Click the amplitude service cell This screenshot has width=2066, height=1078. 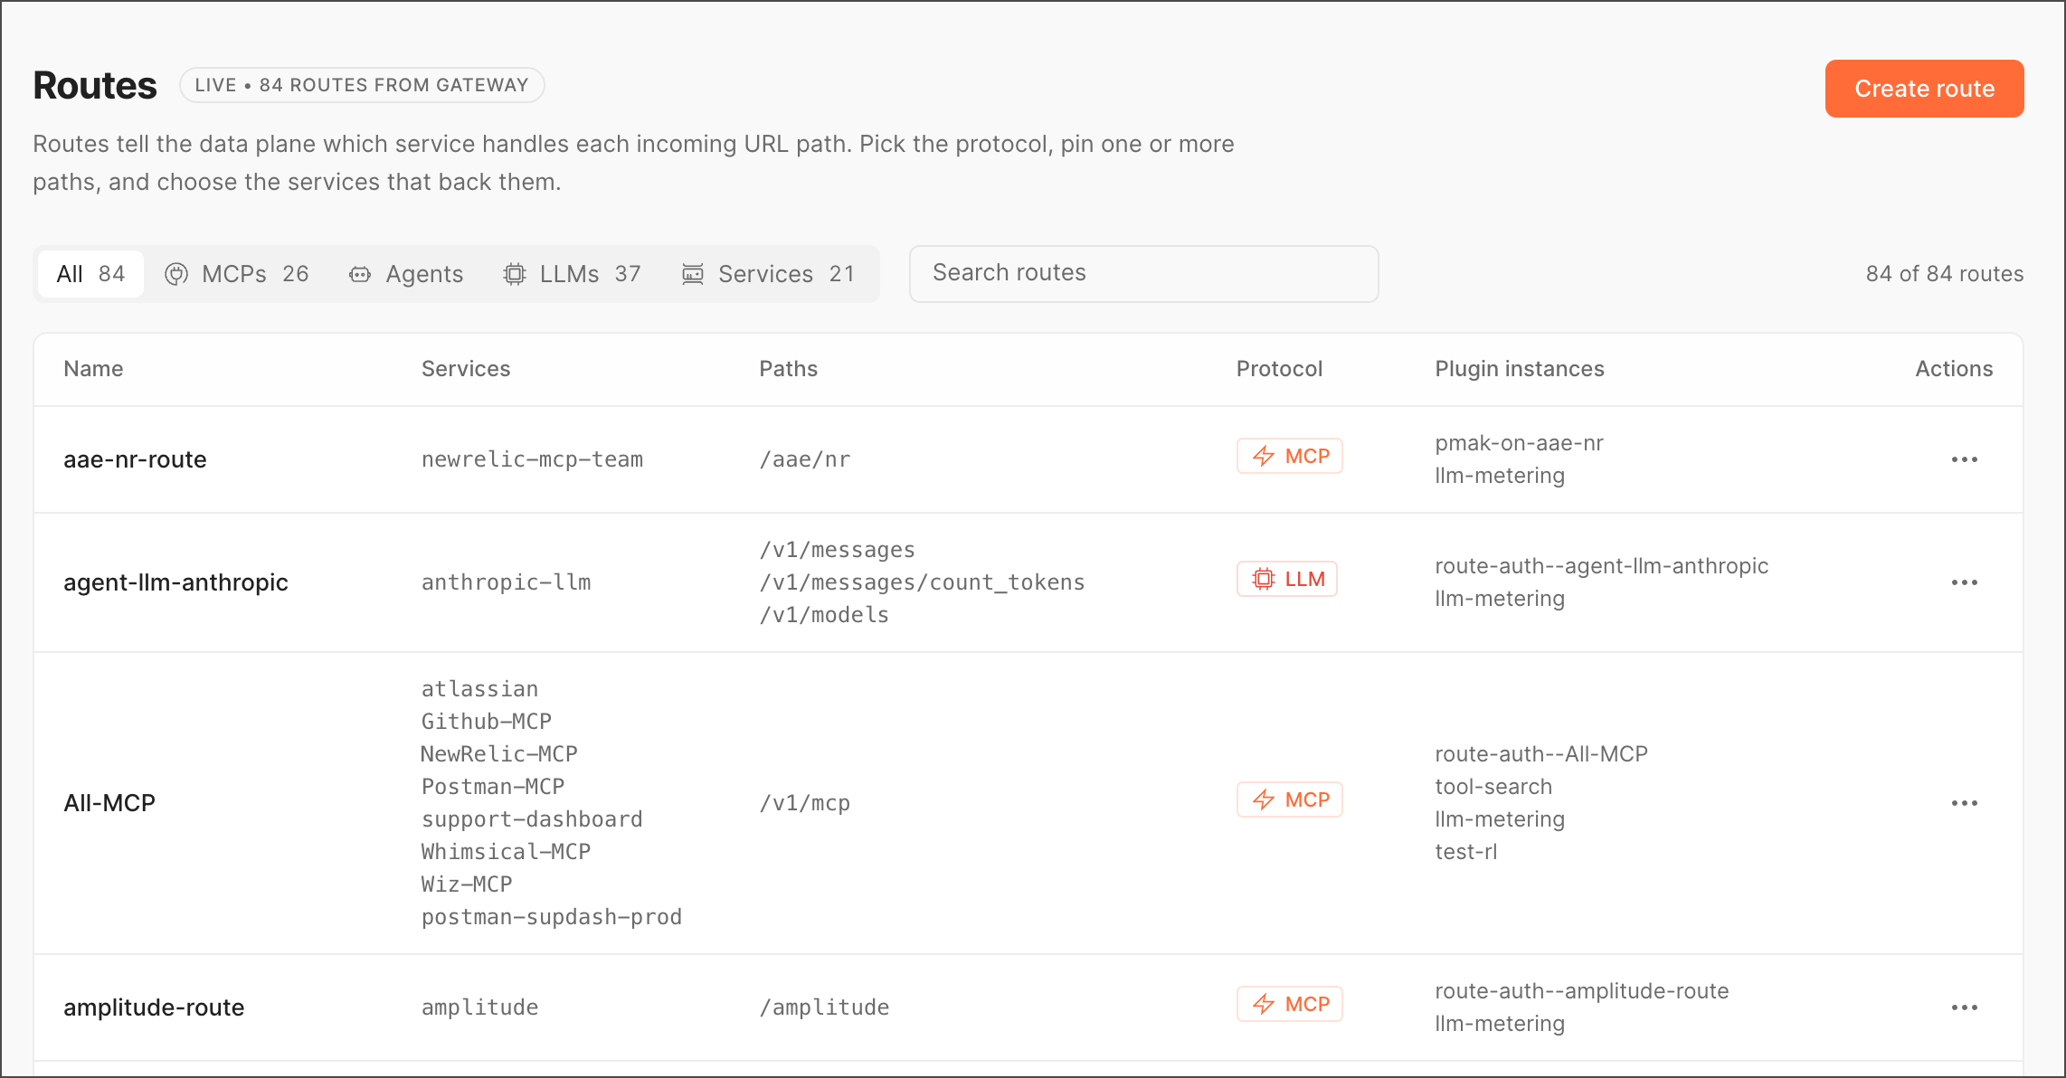tap(479, 1007)
